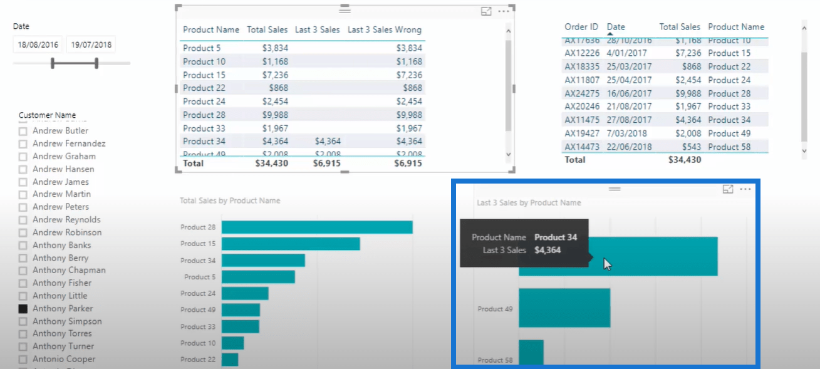The image size is (820, 369).
Task: Tick the Andrew Butler checkbox
Action: tap(23, 131)
